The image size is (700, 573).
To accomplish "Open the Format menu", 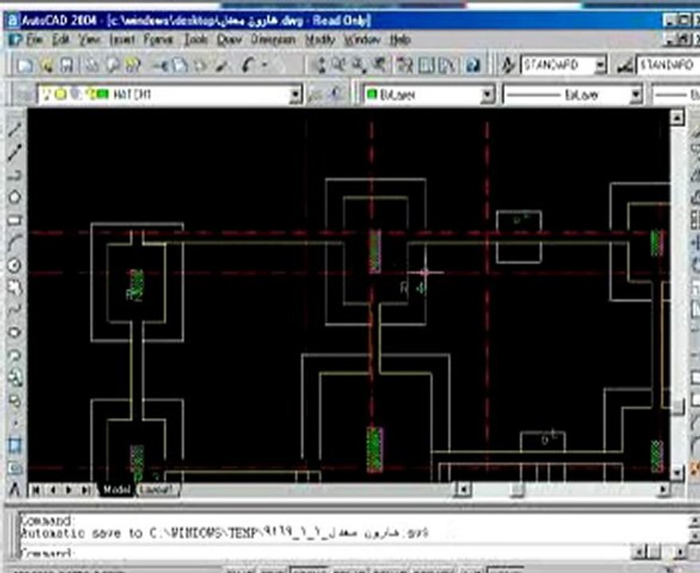I will [x=158, y=40].
